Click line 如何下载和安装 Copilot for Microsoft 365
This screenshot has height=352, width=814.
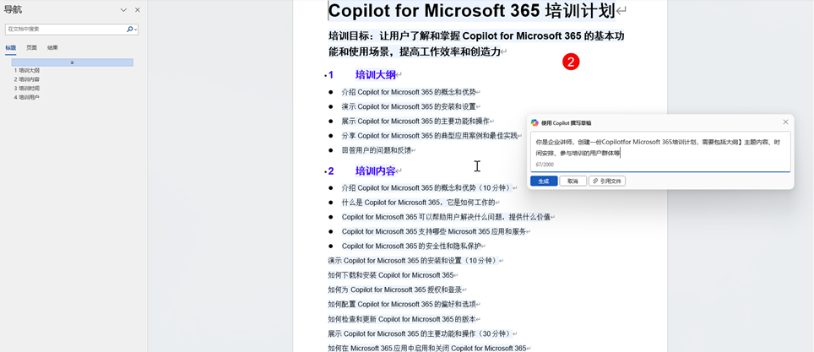[391, 274]
